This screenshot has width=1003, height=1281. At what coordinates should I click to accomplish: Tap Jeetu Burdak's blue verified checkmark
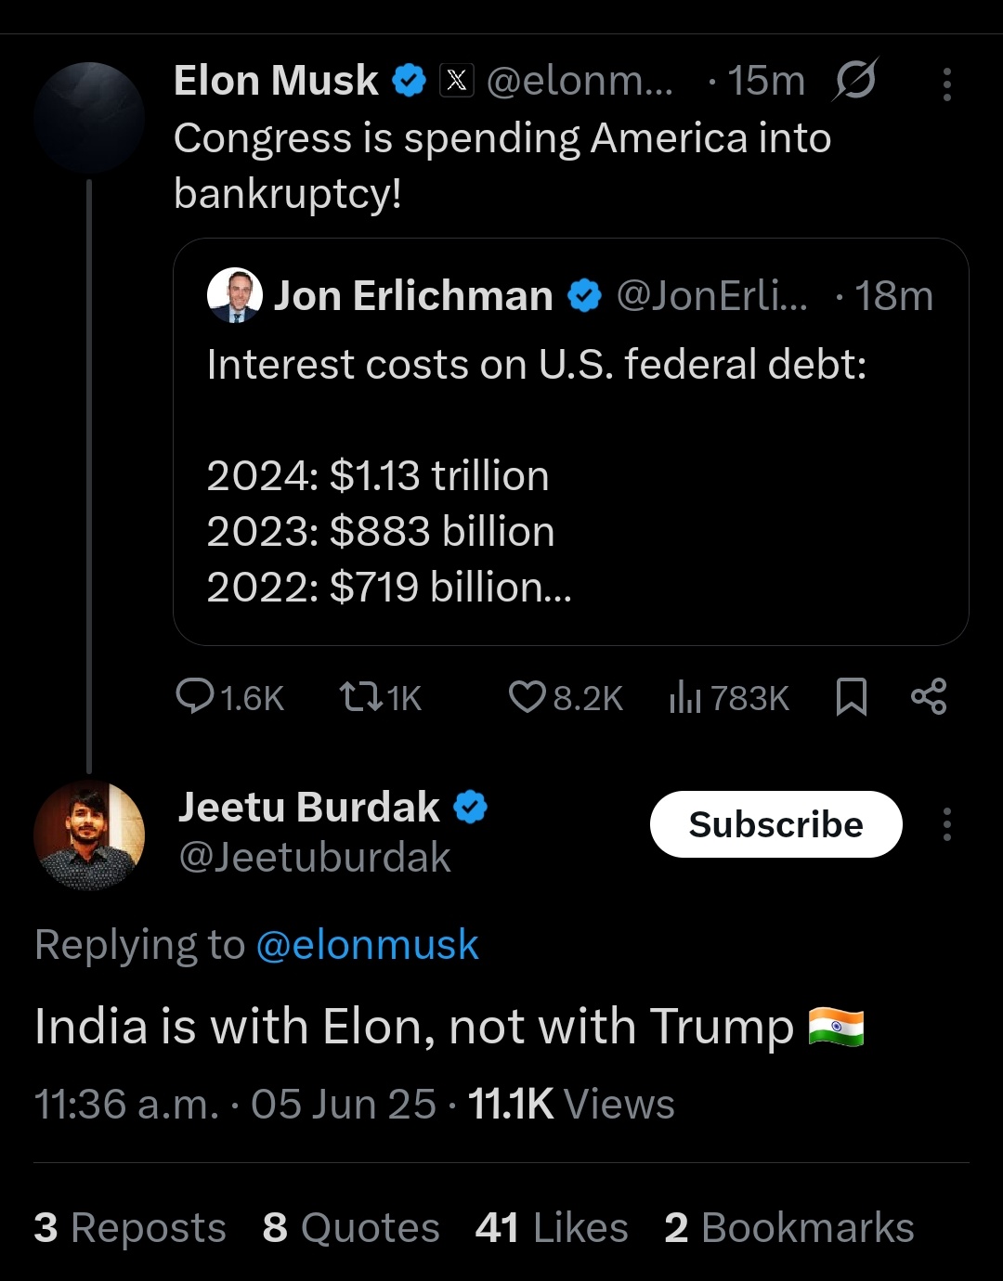[470, 807]
